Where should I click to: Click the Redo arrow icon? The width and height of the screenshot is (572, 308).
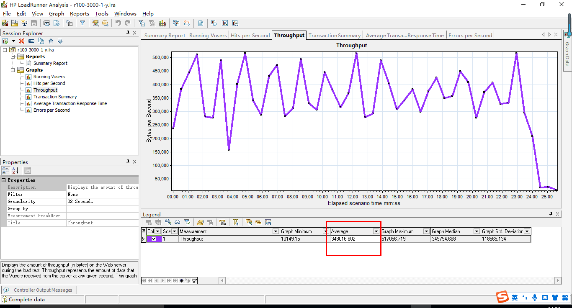[x=128, y=23]
